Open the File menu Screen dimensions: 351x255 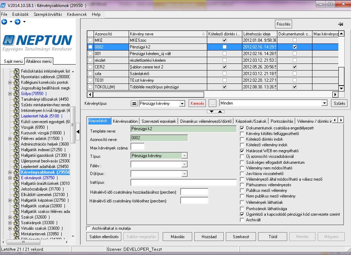[x=4, y=14]
